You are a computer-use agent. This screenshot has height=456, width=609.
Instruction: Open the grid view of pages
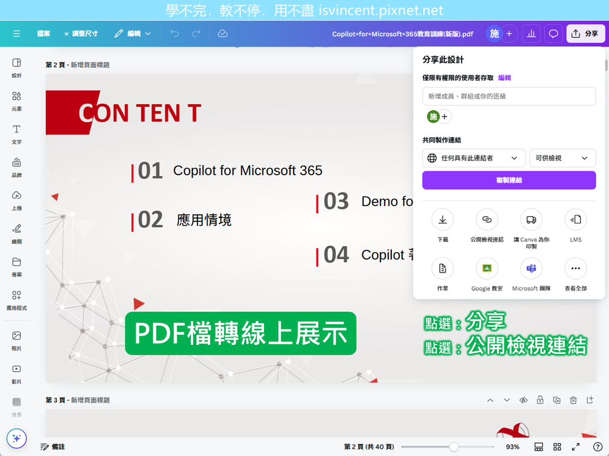pyautogui.click(x=557, y=446)
